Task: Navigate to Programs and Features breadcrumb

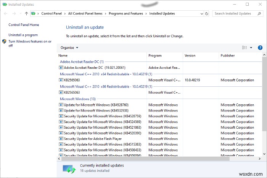Action: tap(126, 14)
